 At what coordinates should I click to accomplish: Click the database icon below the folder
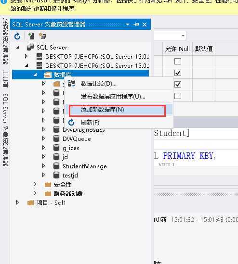pyautogui.click(x=56, y=93)
